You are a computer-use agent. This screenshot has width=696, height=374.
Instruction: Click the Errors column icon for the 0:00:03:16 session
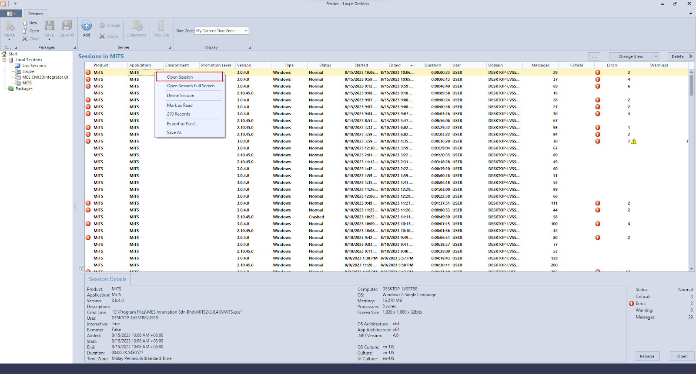[x=598, y=114]
